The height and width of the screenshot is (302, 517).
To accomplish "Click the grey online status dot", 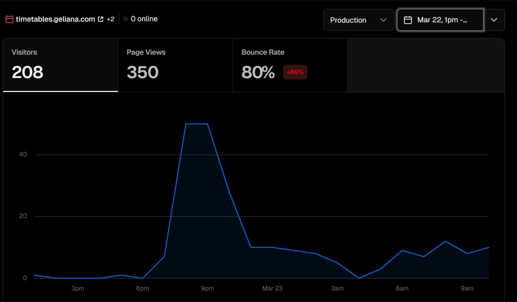I will 125,19.
